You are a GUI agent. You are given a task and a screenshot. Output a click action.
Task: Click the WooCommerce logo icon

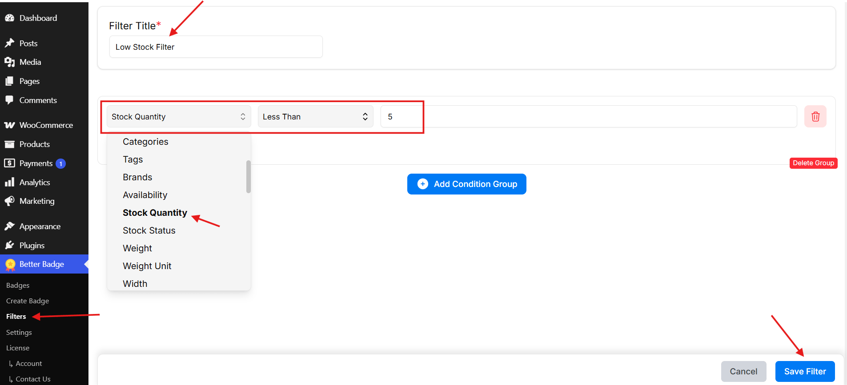pyautogui.click(x=9, y=125)
